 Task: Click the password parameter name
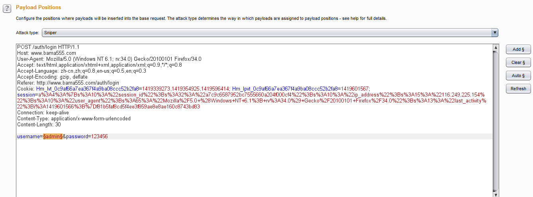[x=77, y=136]
